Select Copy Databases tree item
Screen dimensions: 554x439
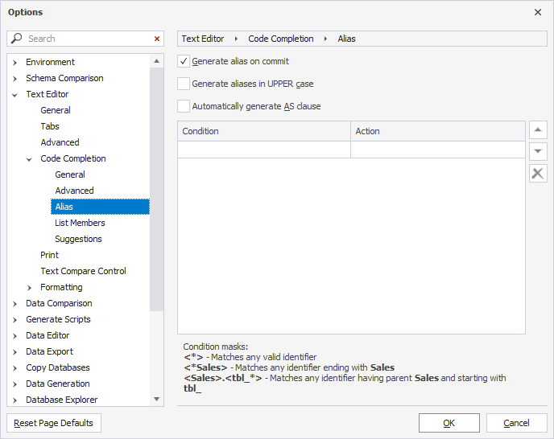click(58, 367)
